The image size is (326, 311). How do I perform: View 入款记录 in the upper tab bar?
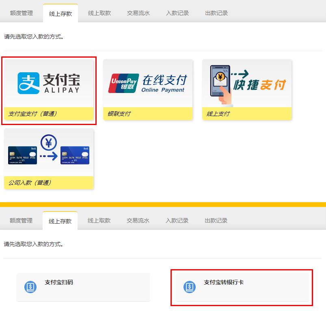coord(177,13)
